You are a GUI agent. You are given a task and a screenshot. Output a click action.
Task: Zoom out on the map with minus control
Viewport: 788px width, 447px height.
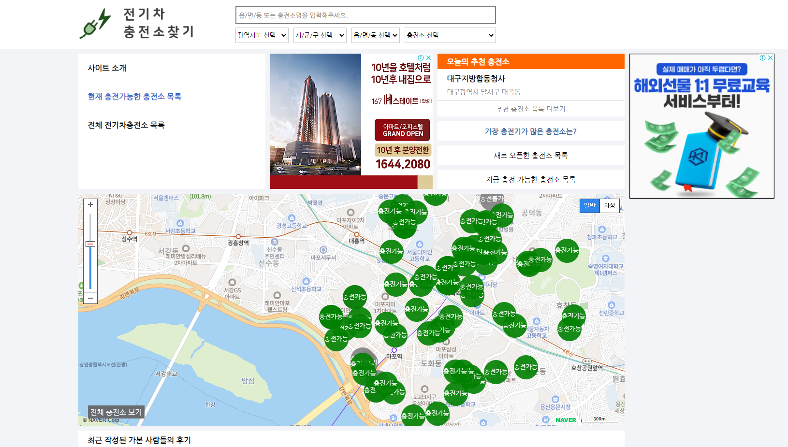tap(90, 298)
